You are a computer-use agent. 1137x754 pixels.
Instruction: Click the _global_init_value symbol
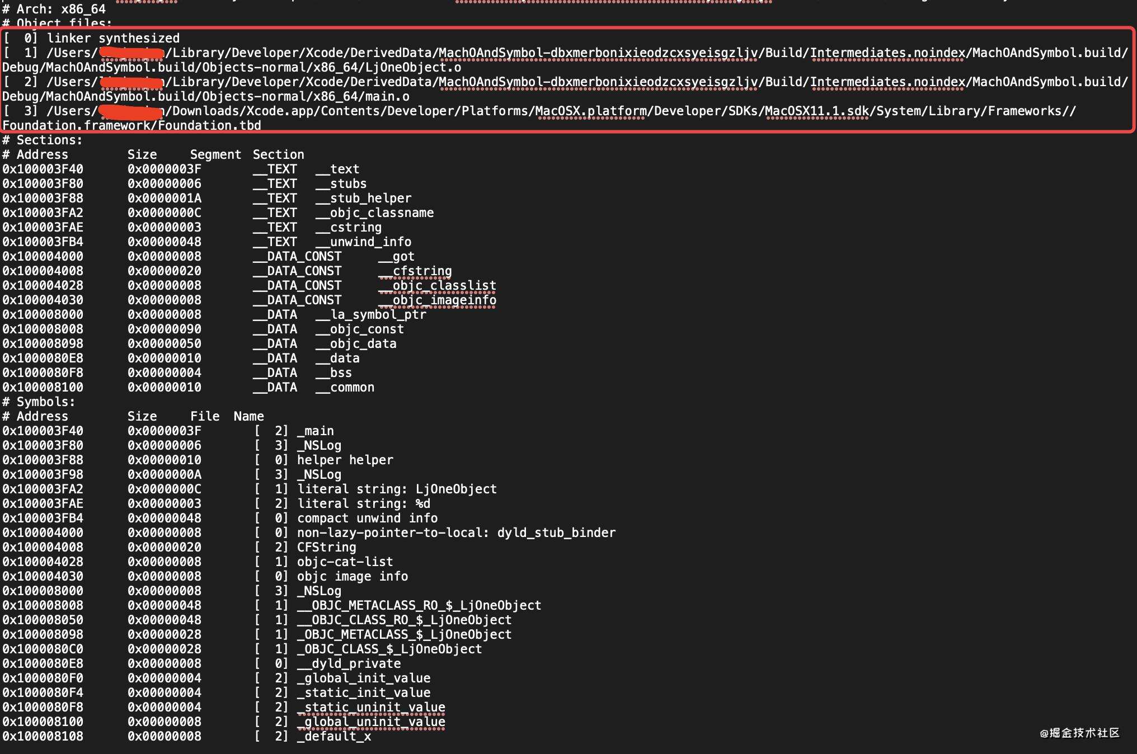(364, 678)
